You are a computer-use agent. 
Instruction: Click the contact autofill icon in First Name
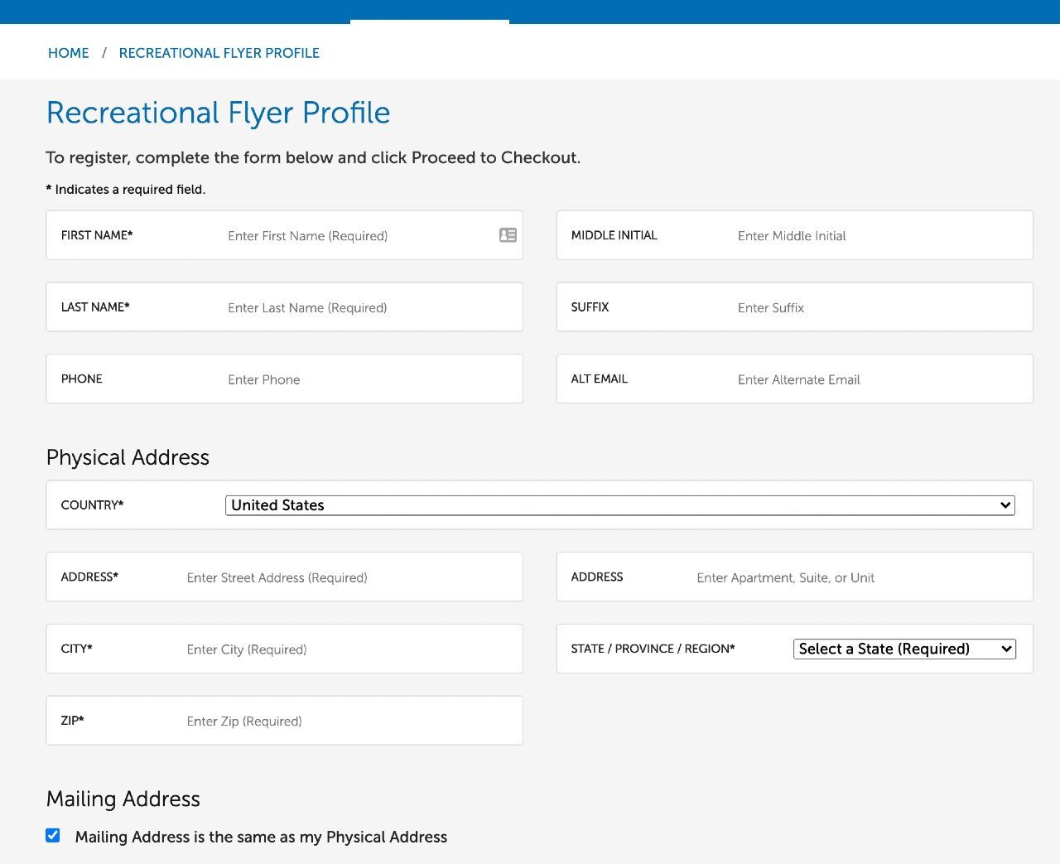pyautogui.click(x=508, y=235)
